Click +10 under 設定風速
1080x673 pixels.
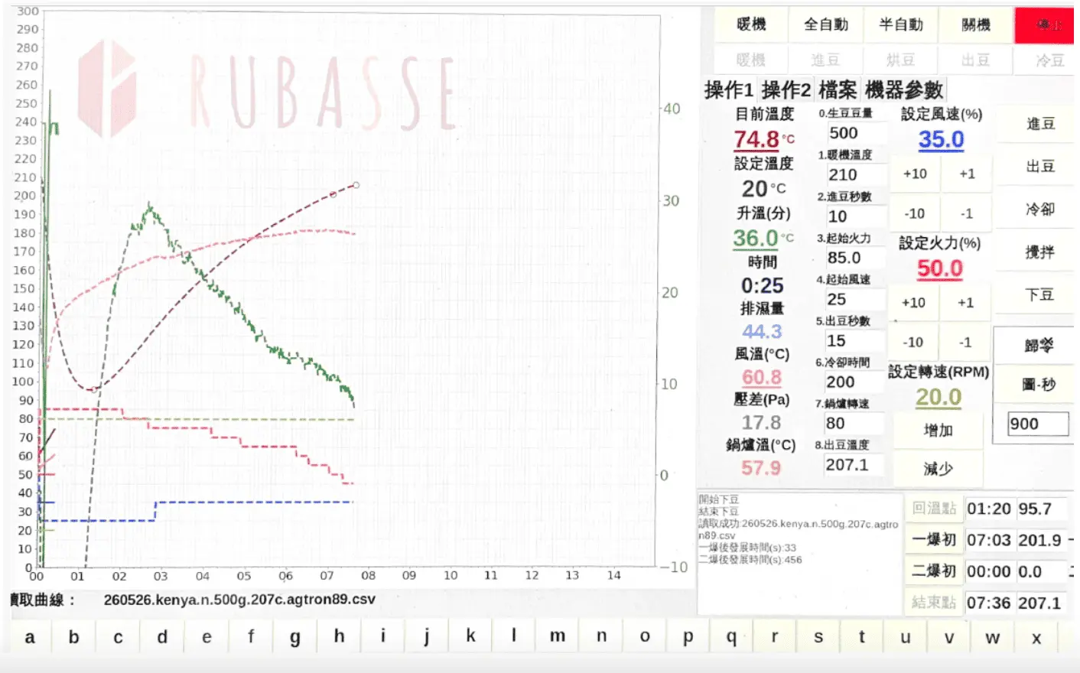click(x=915, y=174)
